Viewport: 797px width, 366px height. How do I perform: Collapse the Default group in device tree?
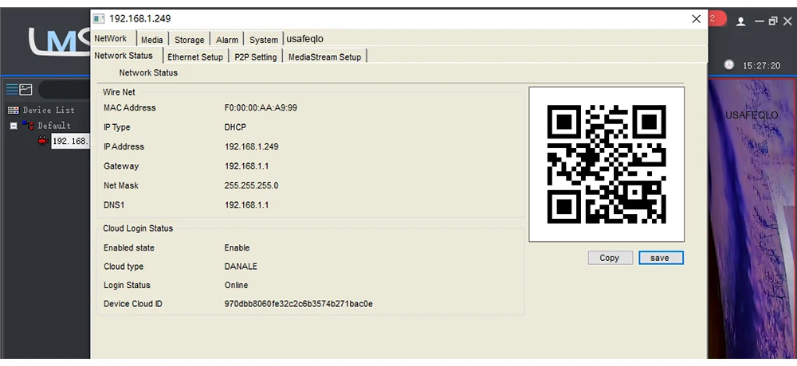[x=14, y=126]
